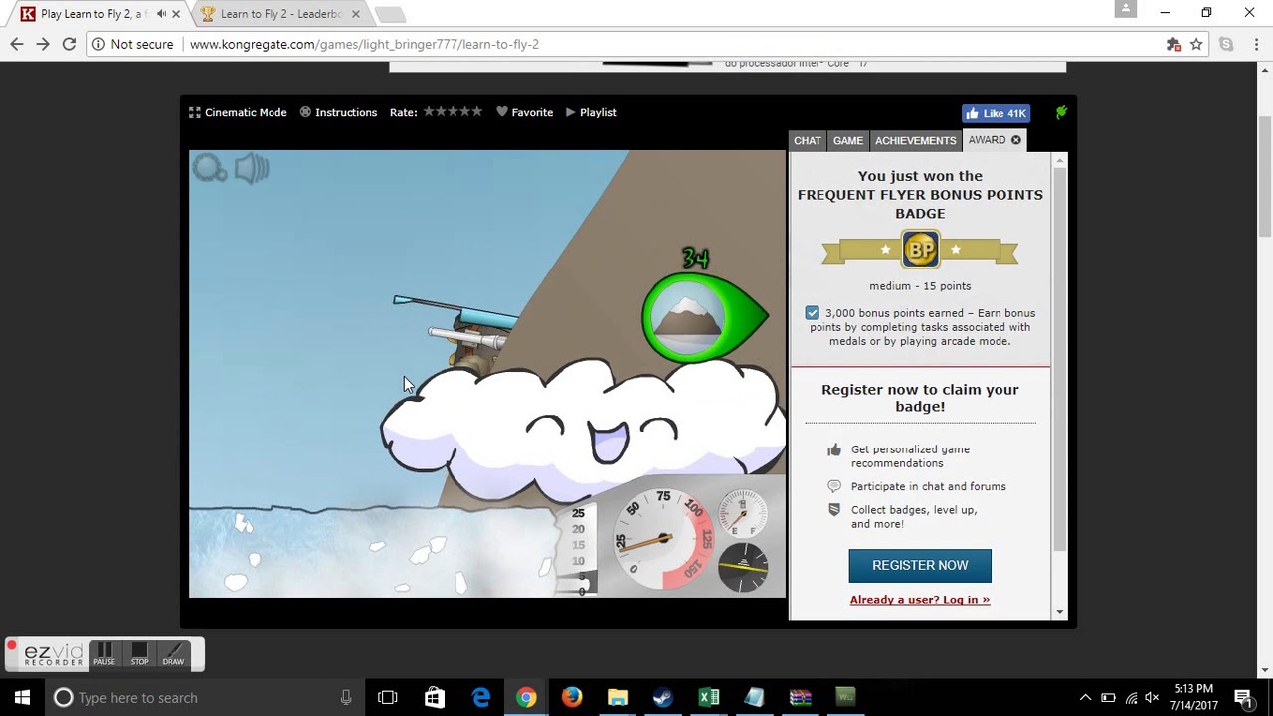
Task: Click the fuel gauge dial
Action: 742,515
